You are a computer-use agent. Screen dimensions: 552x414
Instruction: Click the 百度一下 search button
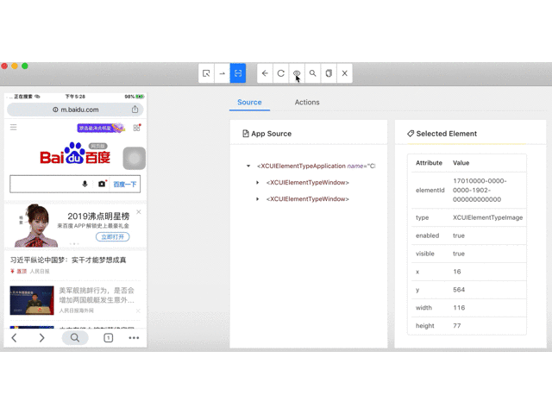click(x=124, y=184)
